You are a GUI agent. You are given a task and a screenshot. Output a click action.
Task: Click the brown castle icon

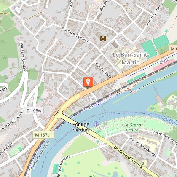point(103,38)
